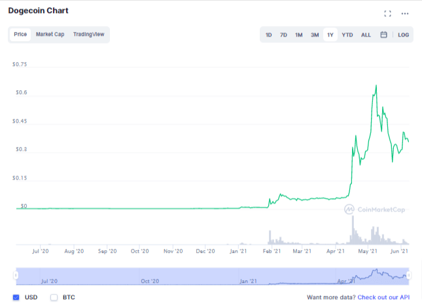Select the 1Y time range
This screenshot has width=422, height=307.
coord(330,35)
